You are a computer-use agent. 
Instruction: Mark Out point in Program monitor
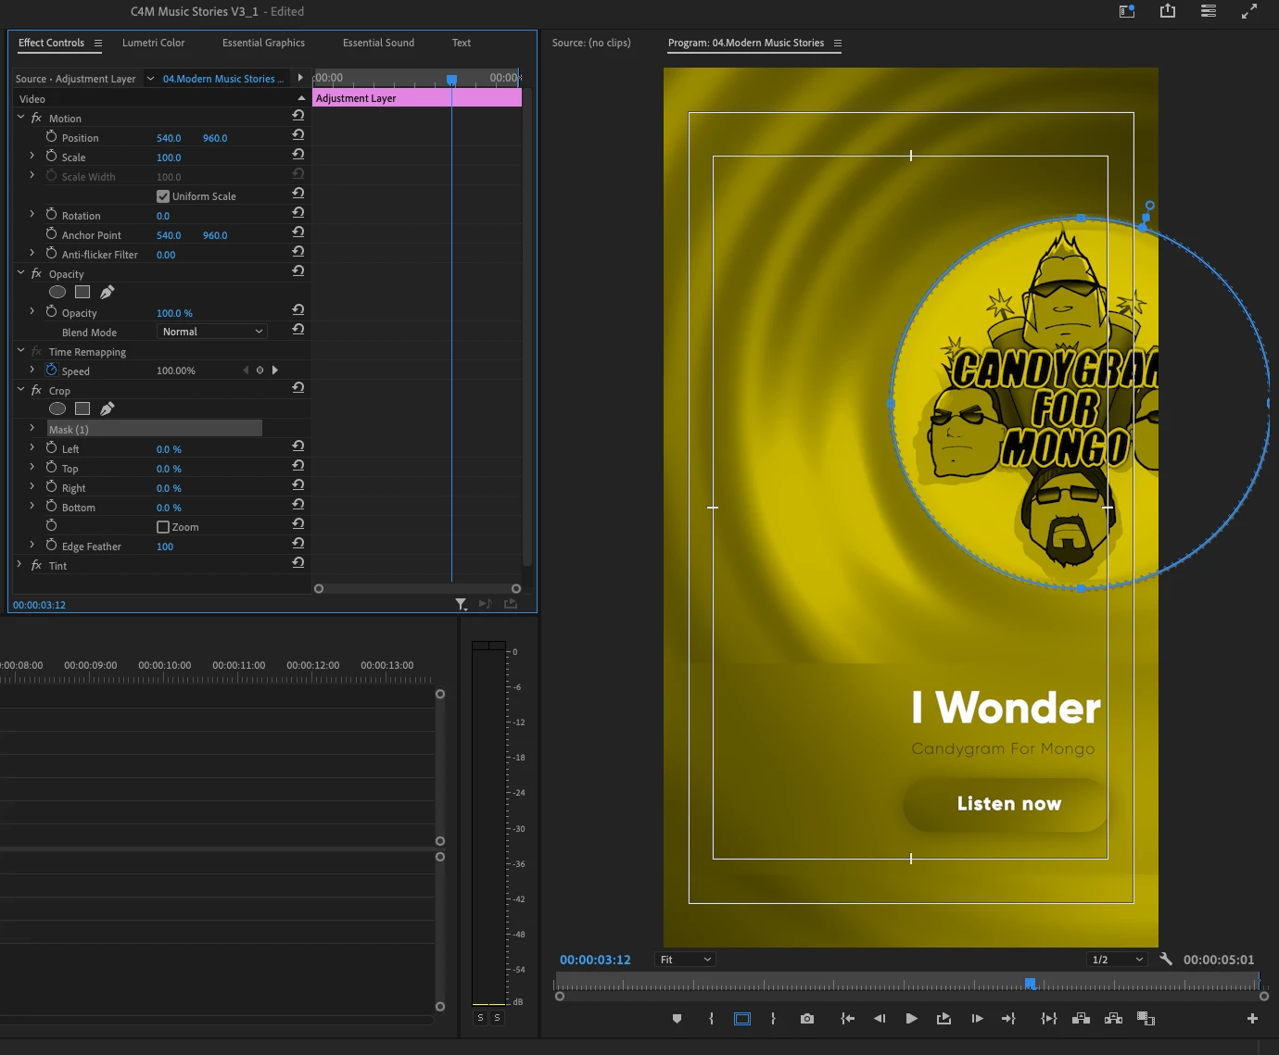tap(773, 1019)
